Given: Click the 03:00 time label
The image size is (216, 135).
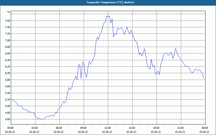Looking at the screenshot, I should [35, 128].
